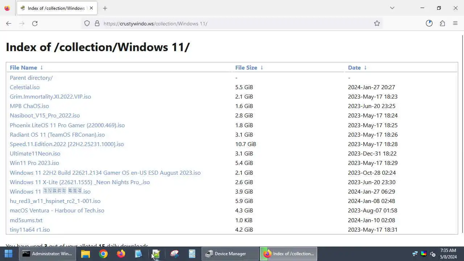Download tiny11a64 r1.iso

point(30,229)
